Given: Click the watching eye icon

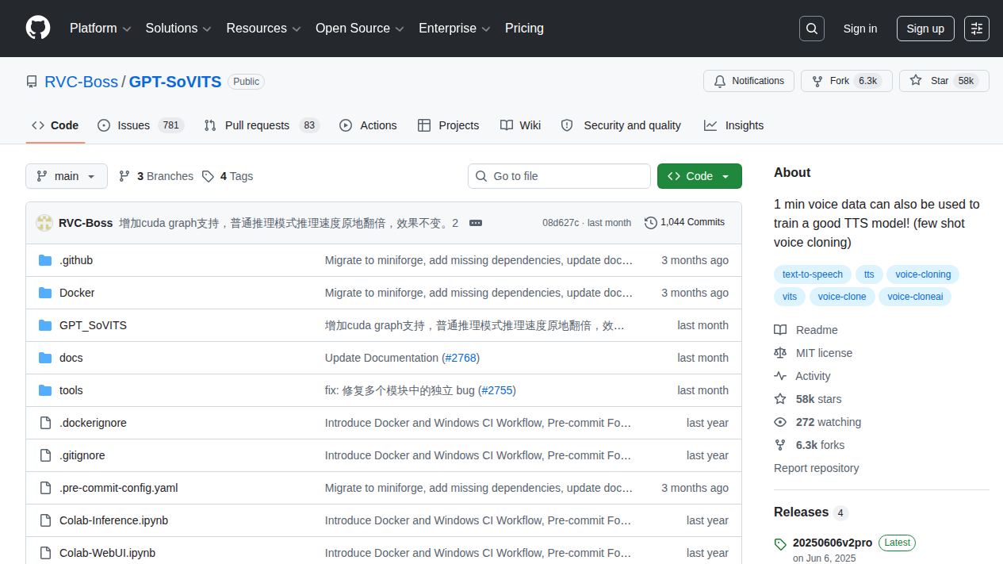Looking at the screenshot, I should (x=780, y=422).
